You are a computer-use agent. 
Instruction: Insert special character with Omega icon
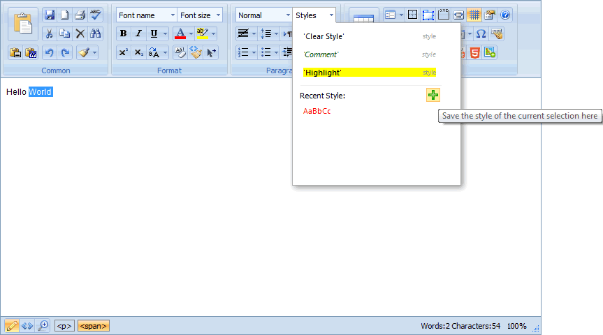coord(481,33)
